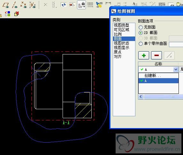
Task: Open the stacked list dropdown icon
Action: [x=54, y=5]
